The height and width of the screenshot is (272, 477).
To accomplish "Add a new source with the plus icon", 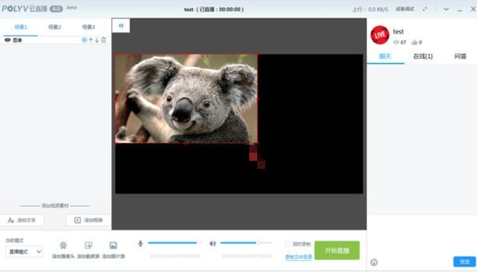I will pos(84,40).
